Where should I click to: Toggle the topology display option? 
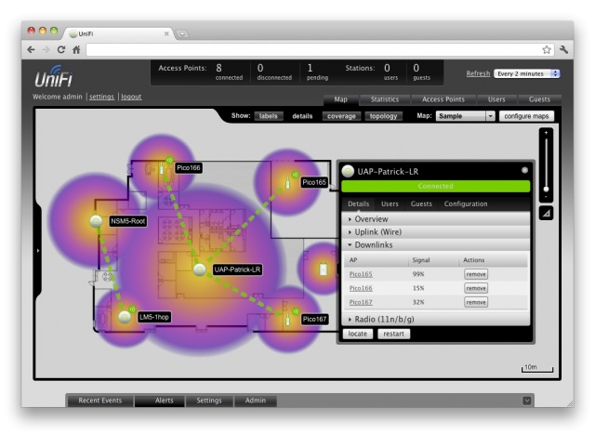point(383,116)
